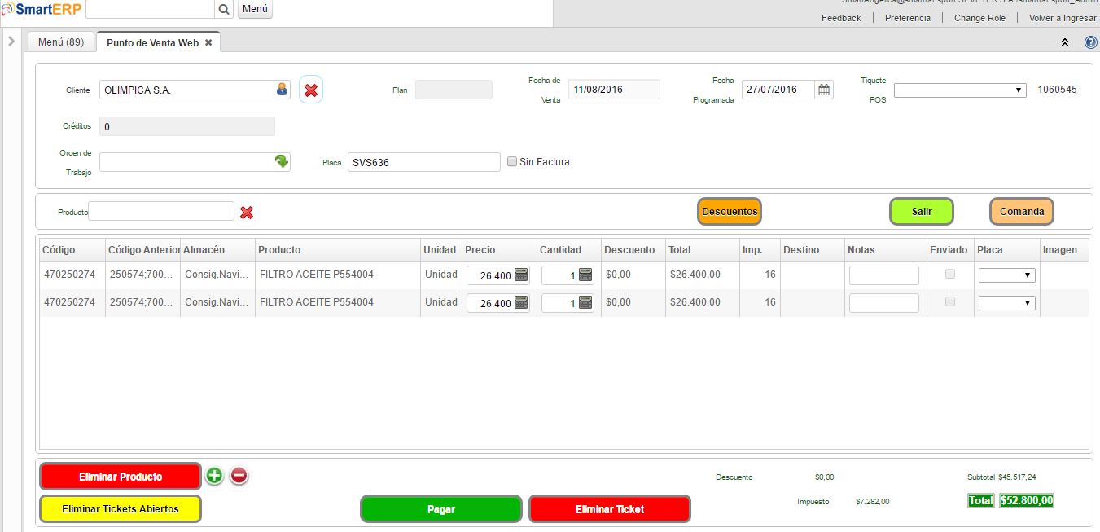Focus the top search input field

(x=151, y=9)
